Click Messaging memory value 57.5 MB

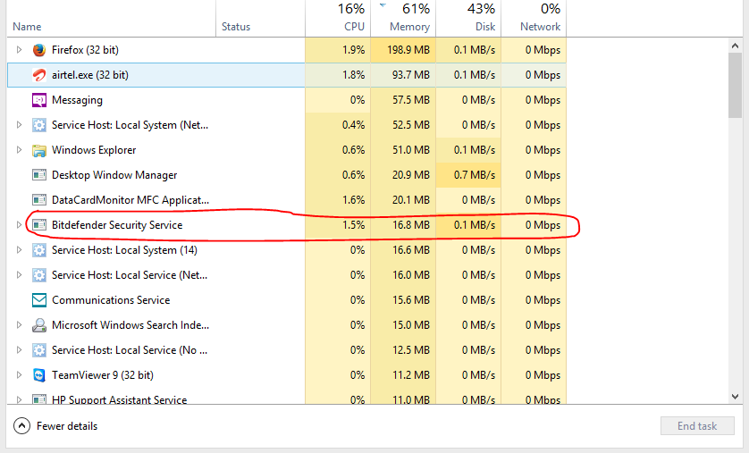click(411, 100)
